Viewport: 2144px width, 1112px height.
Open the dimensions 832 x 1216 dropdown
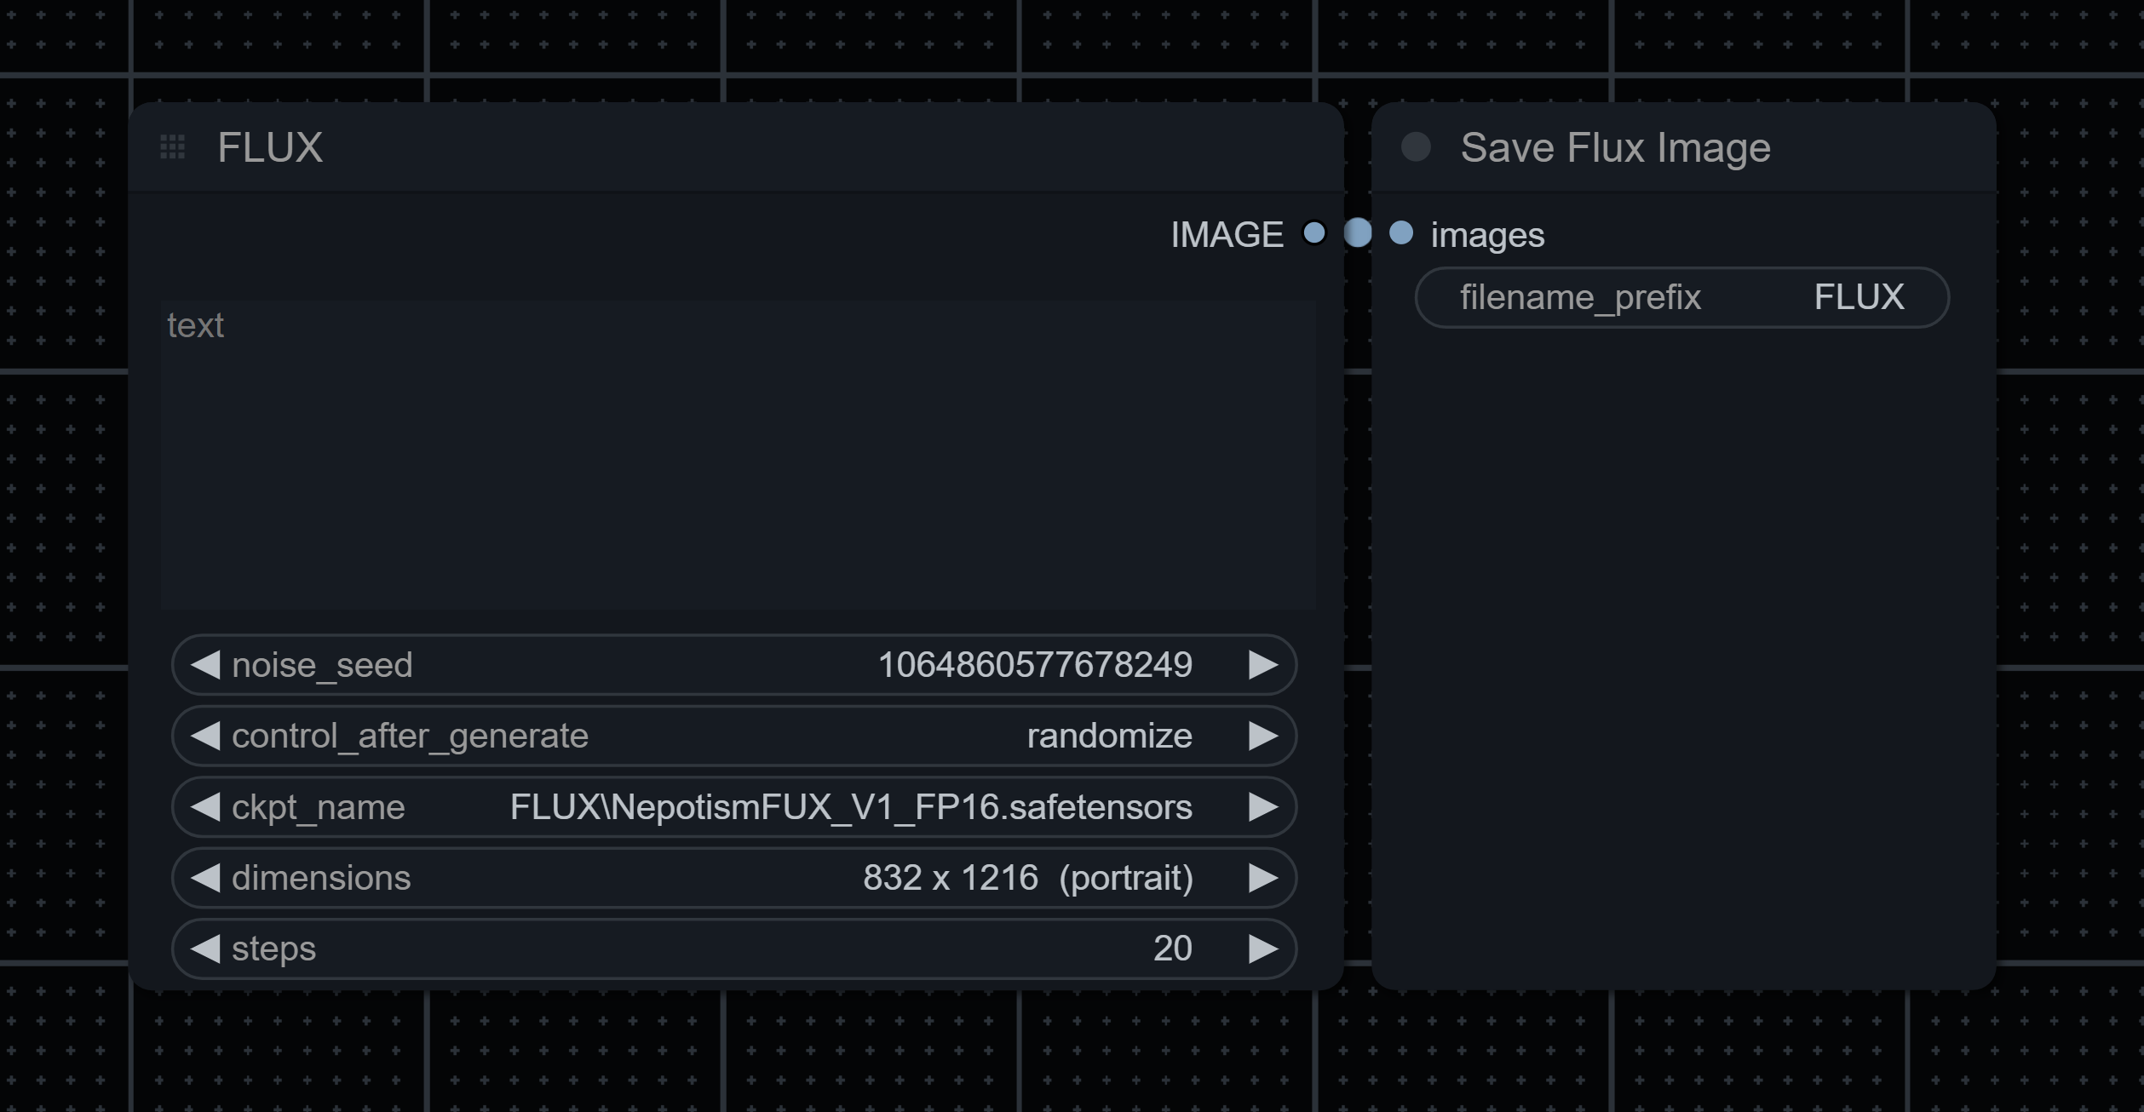coord(1026,878)
